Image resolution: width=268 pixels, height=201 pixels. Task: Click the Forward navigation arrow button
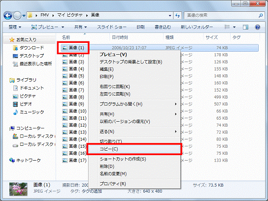coord(17,16)
